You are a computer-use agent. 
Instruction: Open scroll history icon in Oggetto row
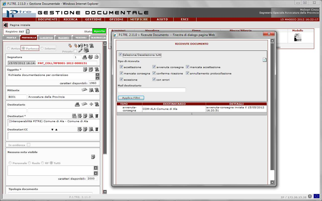click(97, 70)
